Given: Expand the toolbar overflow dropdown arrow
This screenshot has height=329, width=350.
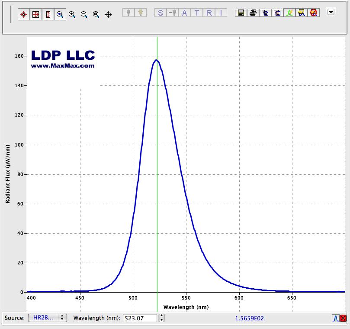Looking at the screenshot, I should point(331,12).
